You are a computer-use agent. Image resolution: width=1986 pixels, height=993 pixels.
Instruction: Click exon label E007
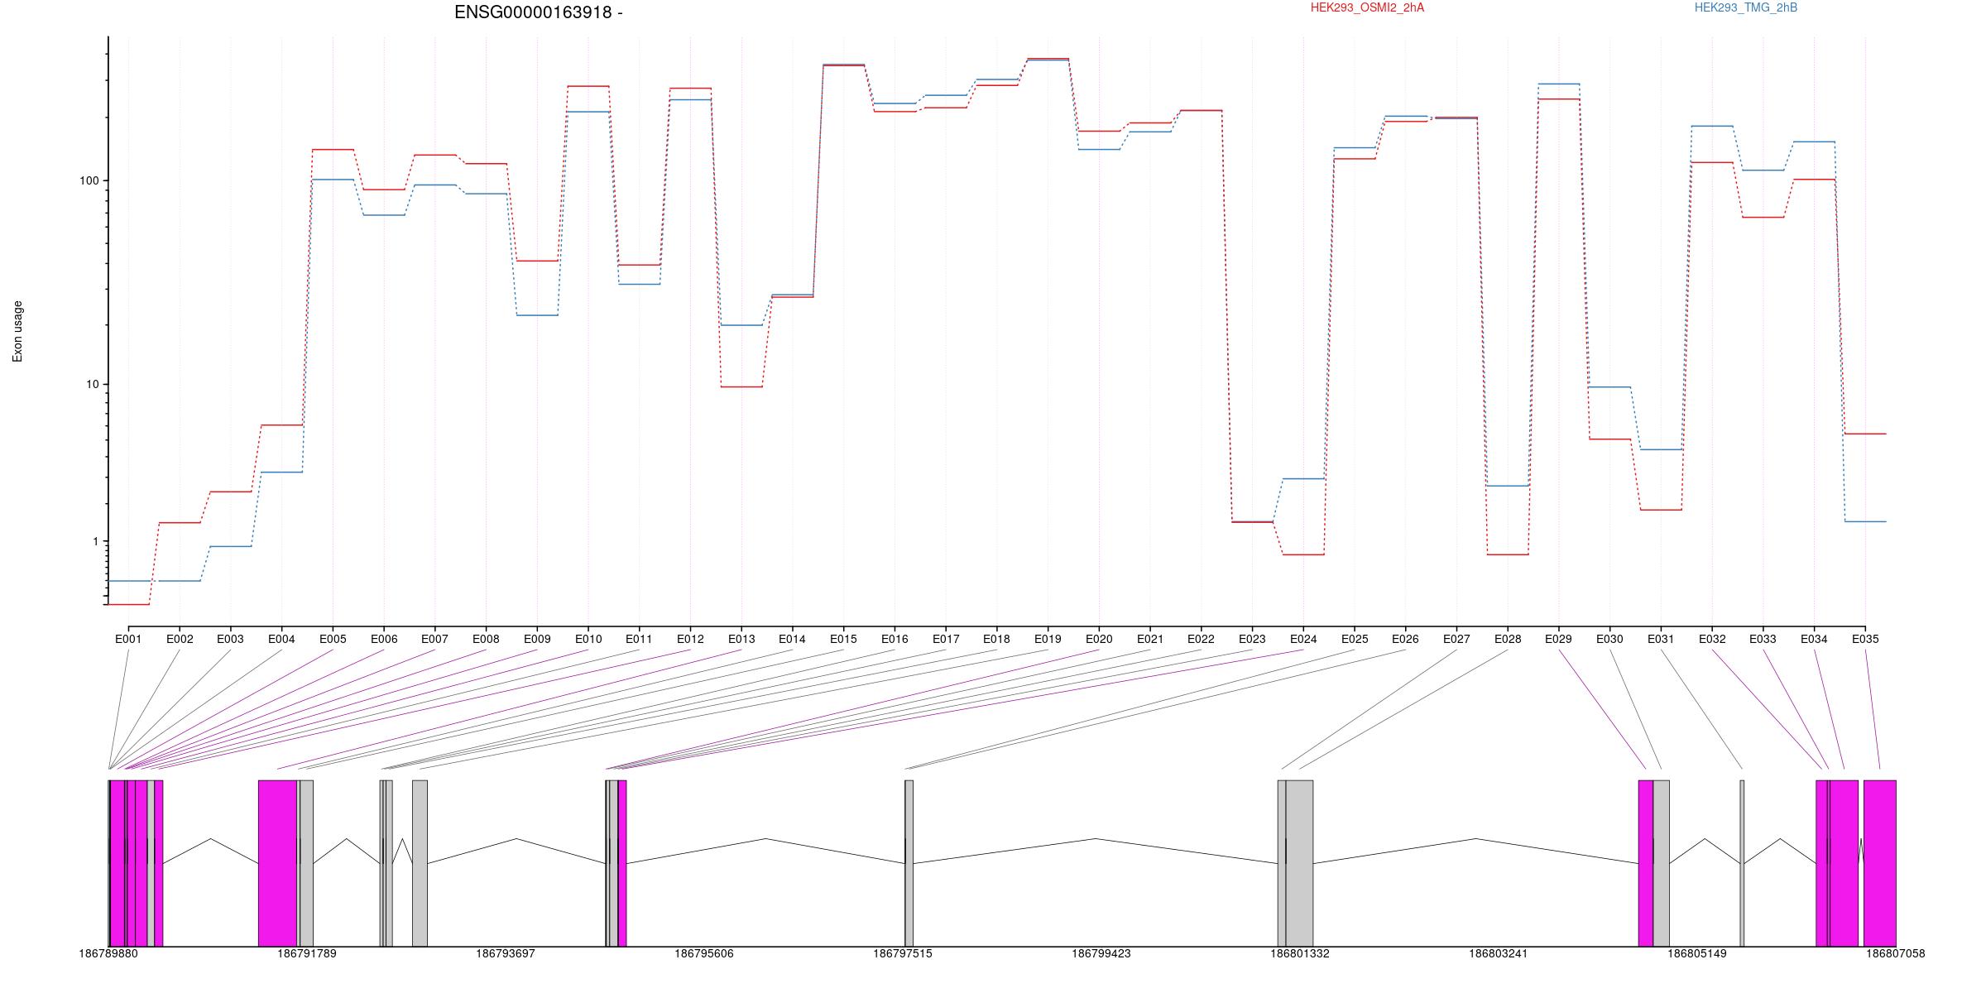tap(434, 639)
